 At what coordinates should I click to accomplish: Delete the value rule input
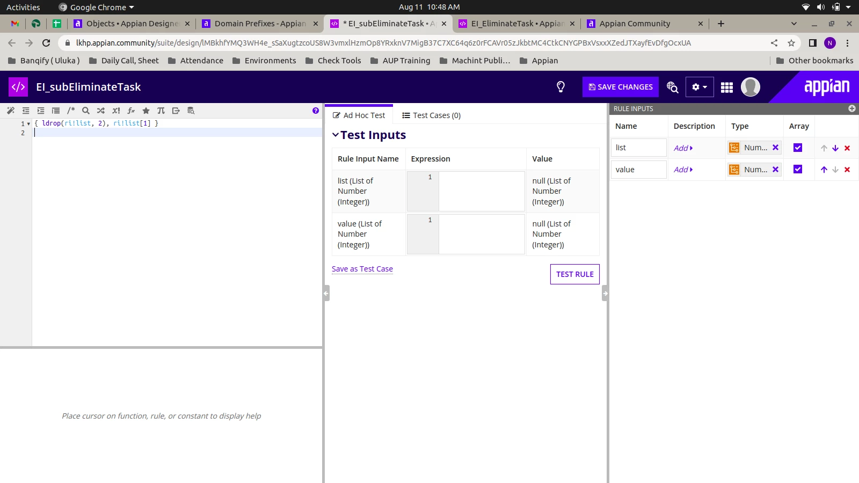[x=847, y=170]
